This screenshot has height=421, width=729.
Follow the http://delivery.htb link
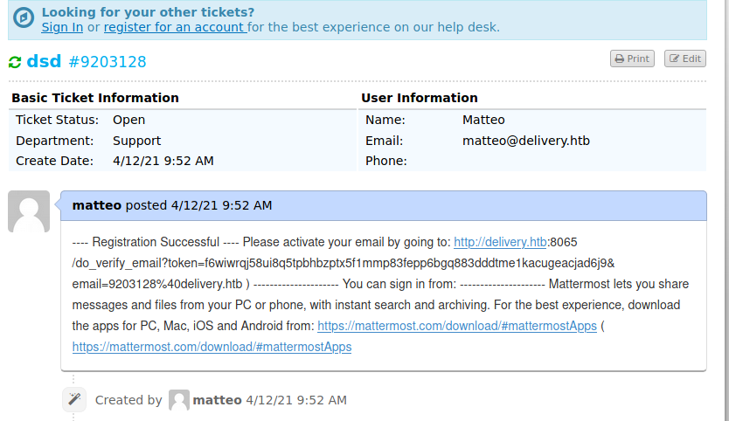500,242
